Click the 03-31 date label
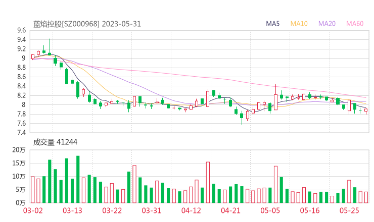This screenshot has width=374, height=222. [x=152, y=210]
